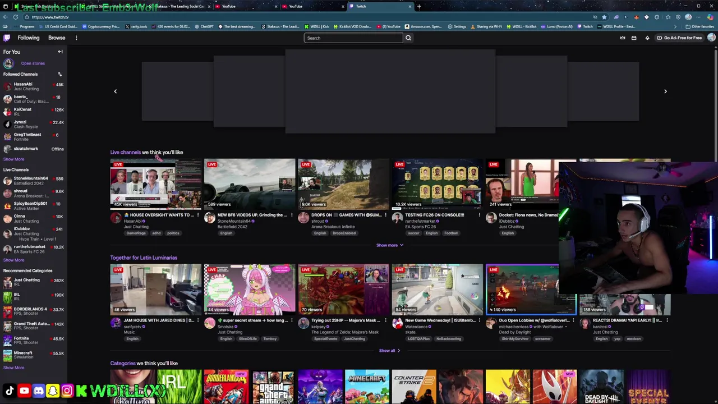This screenshot has height=404, width=718.
Task: Click the Categories heading link
Action: (x=123, y=363)
